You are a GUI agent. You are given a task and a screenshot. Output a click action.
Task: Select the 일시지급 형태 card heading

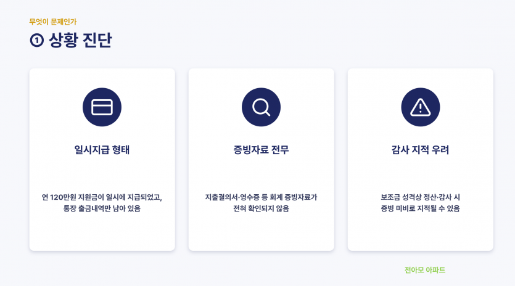tap(102, 150)
